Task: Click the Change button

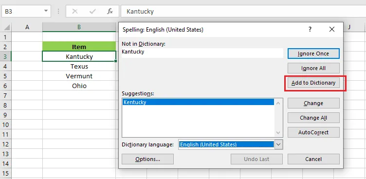Action: (x=313, y=103)
